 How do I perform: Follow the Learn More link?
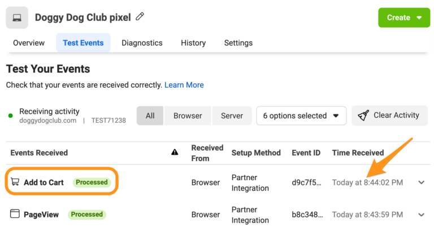[x=184, y=85]
